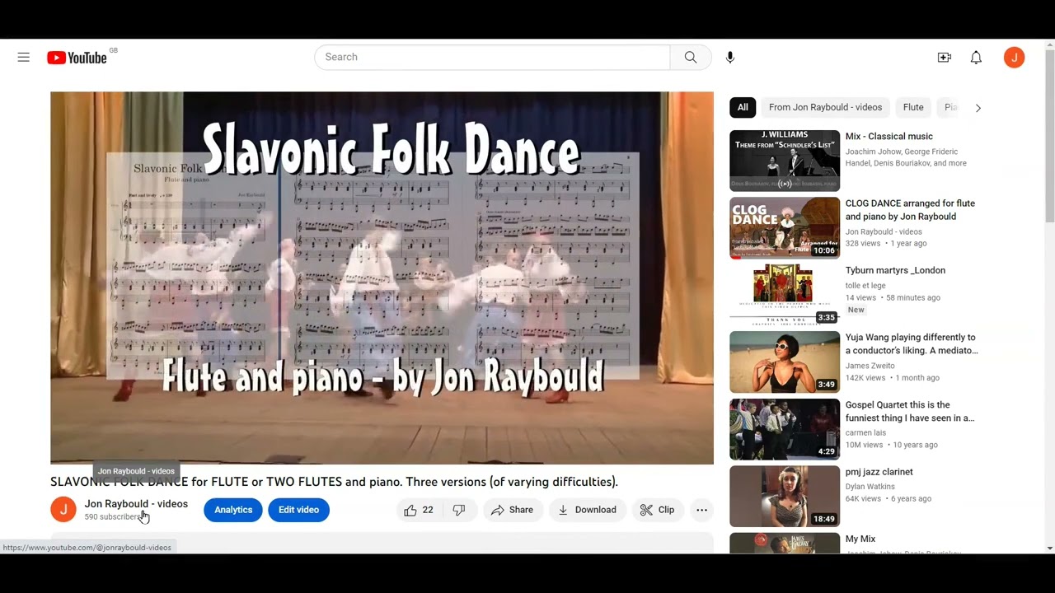This screenshot has width=1055, height=593.
Task: Click tolle et lege channel name
Action: 865,286
